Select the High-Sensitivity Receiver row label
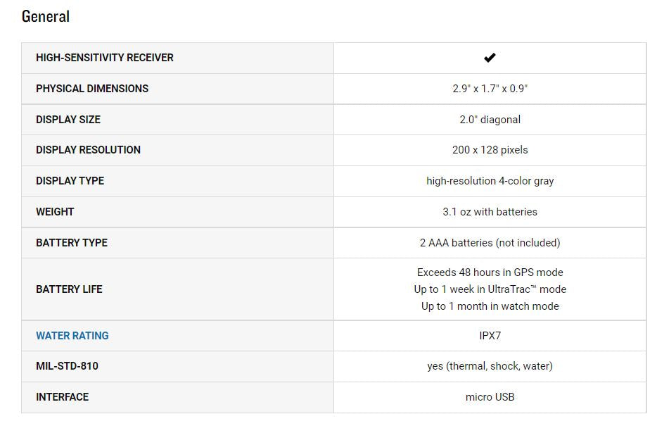This screenshot has width=657, height=433. [105, 58]
